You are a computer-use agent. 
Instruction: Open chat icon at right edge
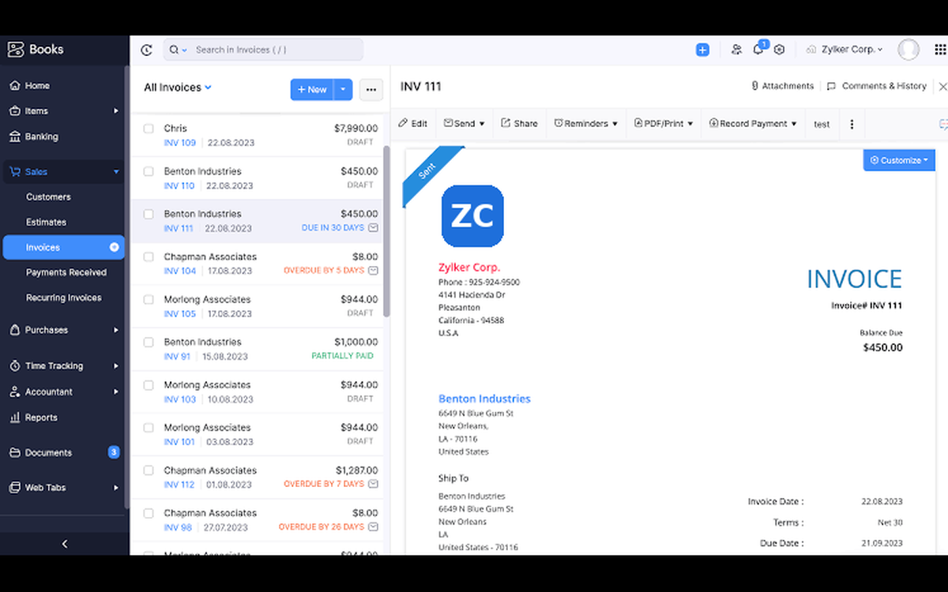tap(943, 124)
